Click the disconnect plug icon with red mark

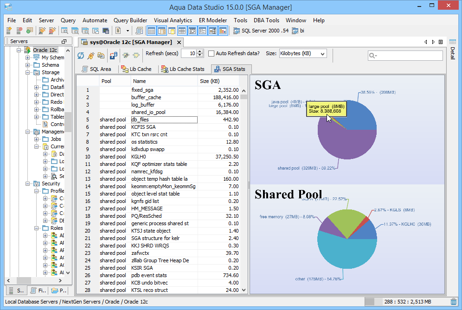[52, 30]
